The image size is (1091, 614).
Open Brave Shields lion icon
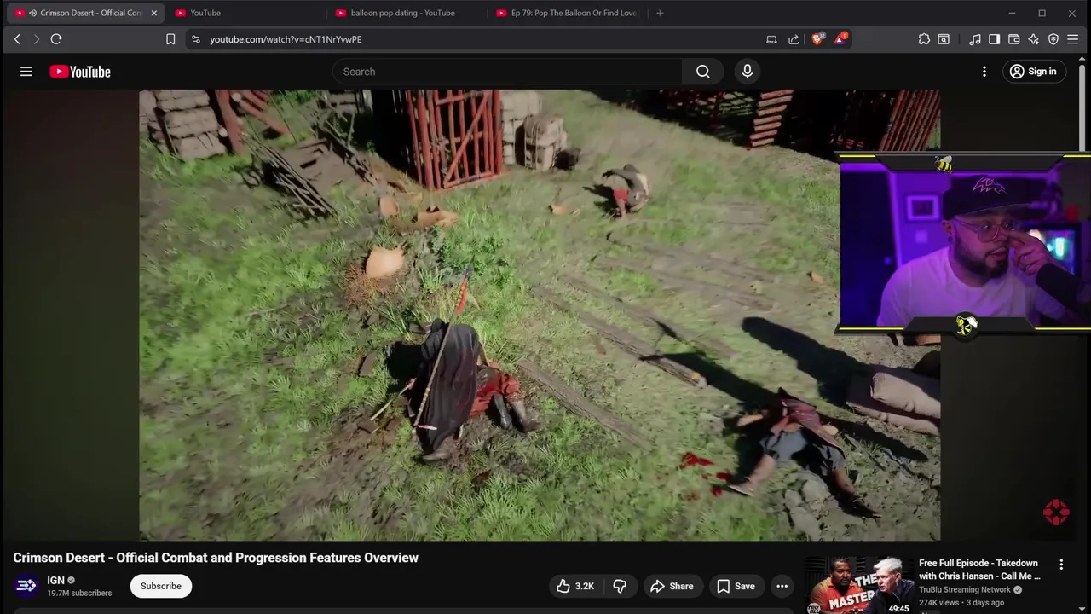click(818, 38)
